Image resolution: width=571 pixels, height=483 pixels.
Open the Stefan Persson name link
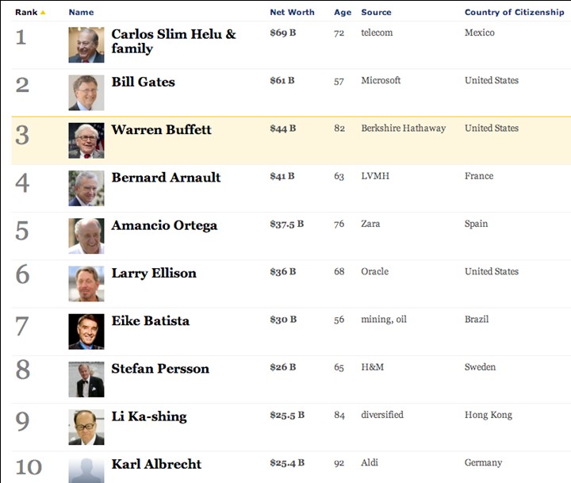(x=160, y=369)
